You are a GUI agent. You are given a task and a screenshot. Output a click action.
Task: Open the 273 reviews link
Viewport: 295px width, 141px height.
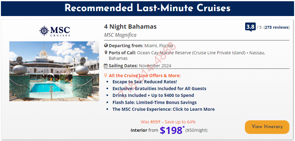(x=277, y=27)
